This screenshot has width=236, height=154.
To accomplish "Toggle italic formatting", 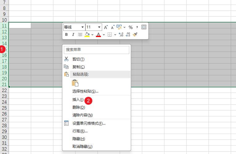I will (x=73, y=35).
